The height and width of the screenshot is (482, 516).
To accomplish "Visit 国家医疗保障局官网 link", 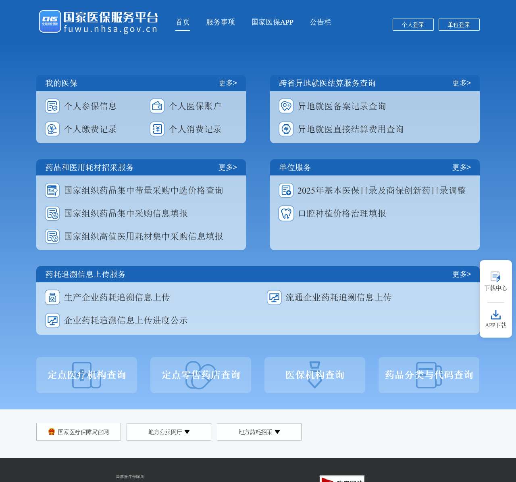I will click(x=78, y=432).
